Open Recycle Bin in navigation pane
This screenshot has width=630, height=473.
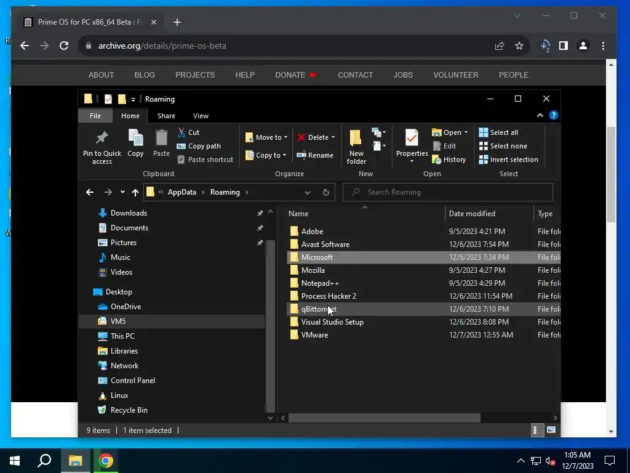(x=129, y=410)
